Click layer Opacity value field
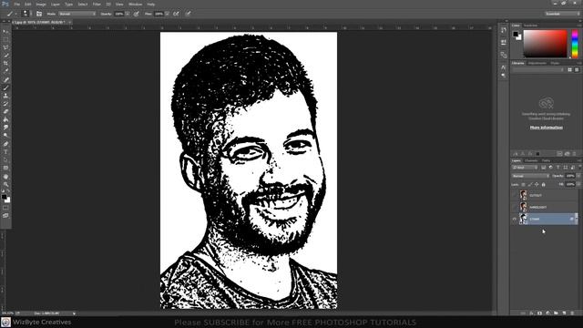Image resolution: width=583 pixels, height=328 pixels. 570,176
